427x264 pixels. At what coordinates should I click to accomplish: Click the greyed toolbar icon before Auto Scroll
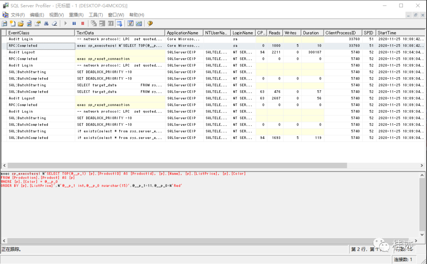point(111,23)
